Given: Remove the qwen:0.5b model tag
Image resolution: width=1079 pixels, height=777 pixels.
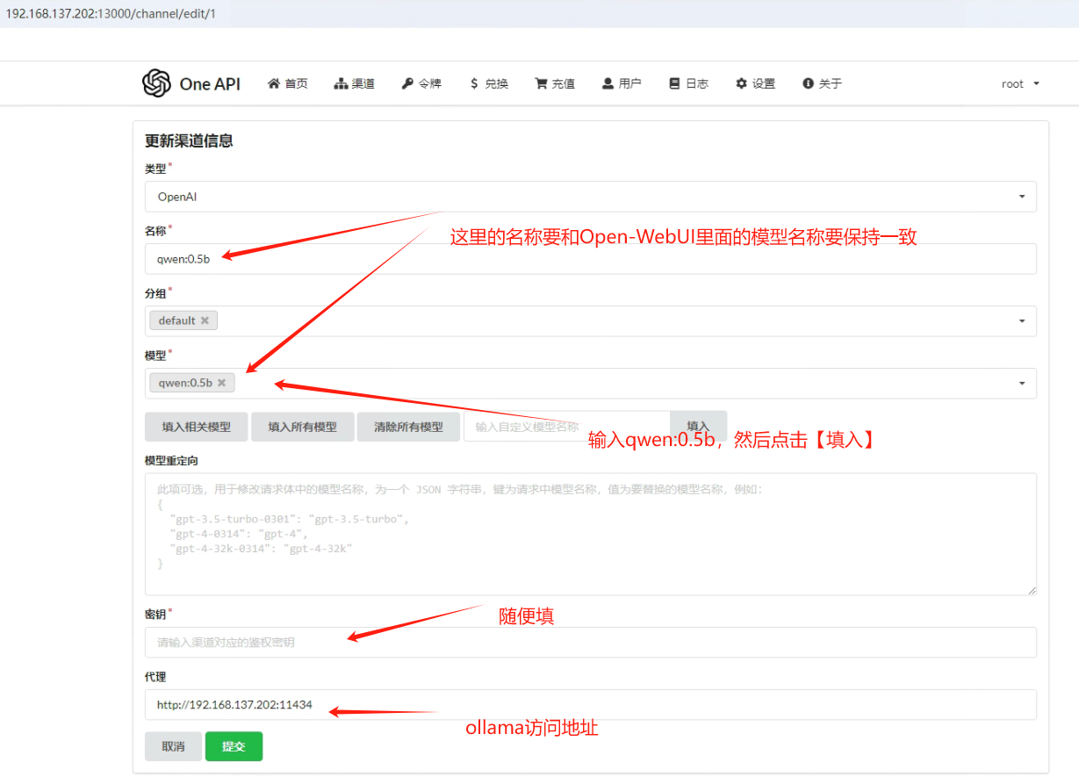Looking at the screenshot, I should click(x=221, y=383).
